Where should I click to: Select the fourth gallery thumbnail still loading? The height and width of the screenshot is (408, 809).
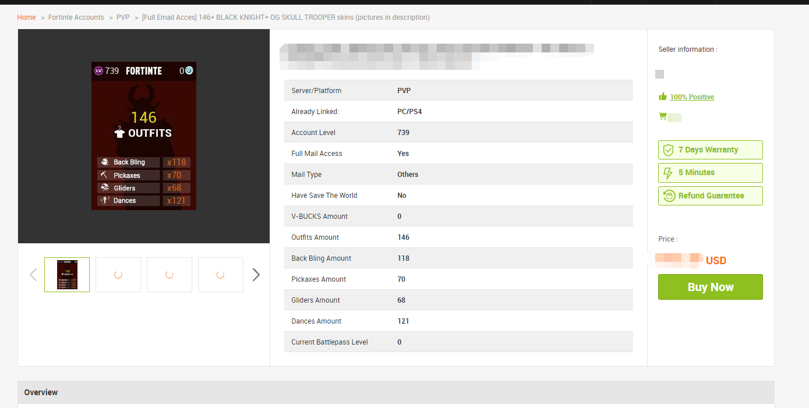click(x=221, y=275)
